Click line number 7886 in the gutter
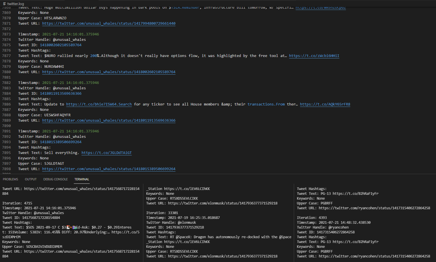This screenshot has width=436, height=262. (x=6, y=104)
